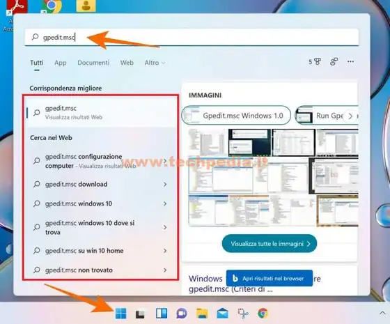Open File Explorer from the taskbar
The width and height of the screenshot is (390, 324).
pos(202,313)
